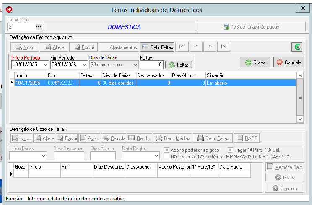Click 'Em aberto' situation cell

tap(251, 83)
